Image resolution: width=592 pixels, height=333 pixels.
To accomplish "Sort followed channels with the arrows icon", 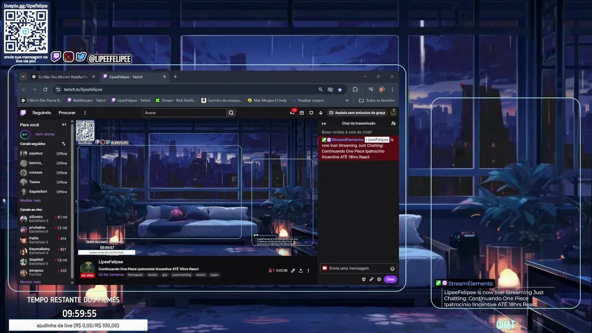I will 64,144.
